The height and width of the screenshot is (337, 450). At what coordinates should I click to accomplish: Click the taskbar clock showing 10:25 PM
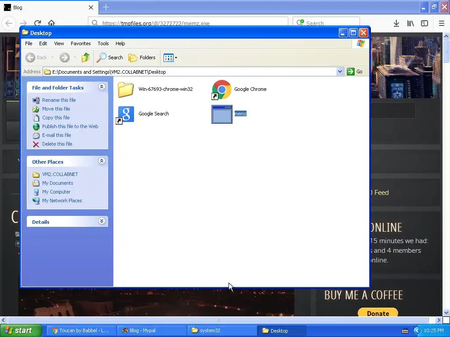click(x=434, y=331)
